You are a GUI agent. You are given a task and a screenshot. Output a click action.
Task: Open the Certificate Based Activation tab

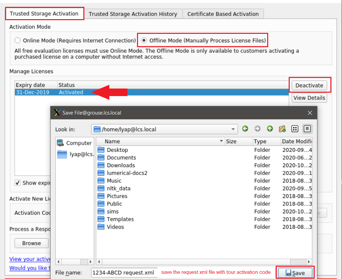point(223,14)
